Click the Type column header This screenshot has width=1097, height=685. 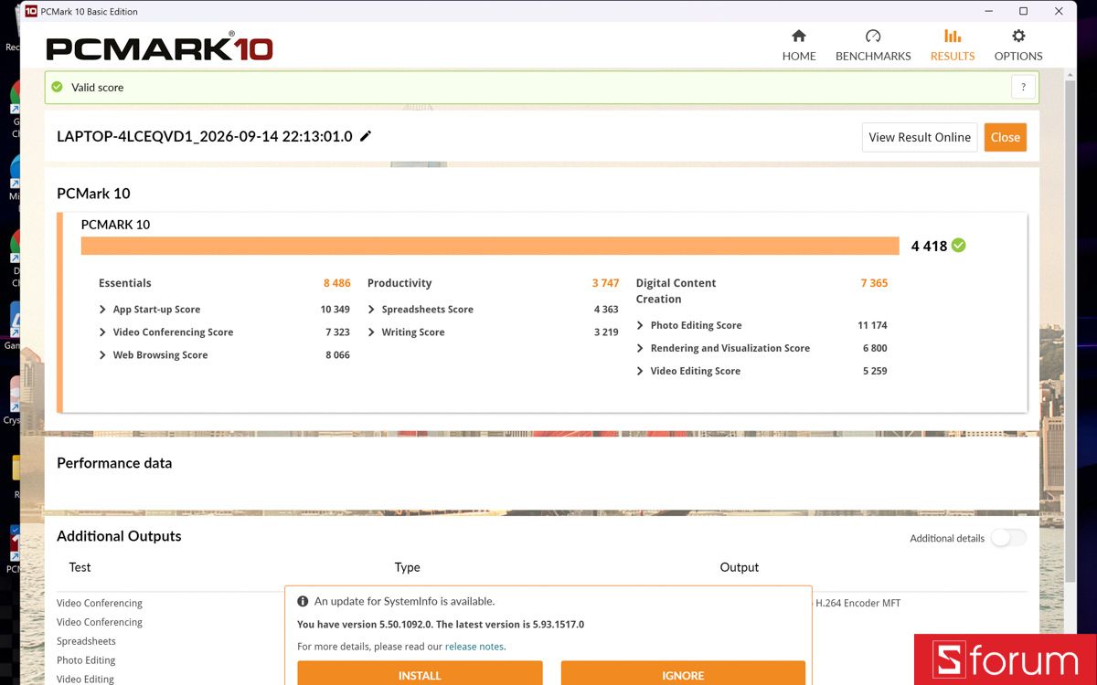click(x=407, y=567)
